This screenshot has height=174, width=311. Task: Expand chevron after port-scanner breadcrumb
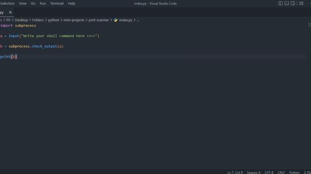[x=111, y=20]
